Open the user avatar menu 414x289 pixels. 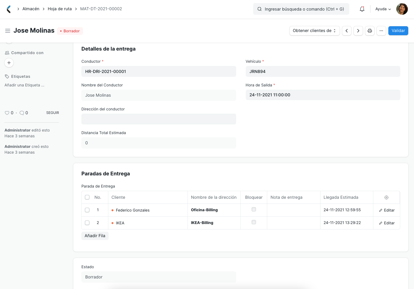(x=402, y=9)
